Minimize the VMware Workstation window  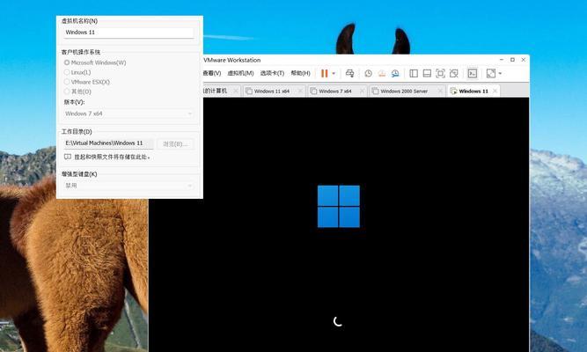[502, 60]
